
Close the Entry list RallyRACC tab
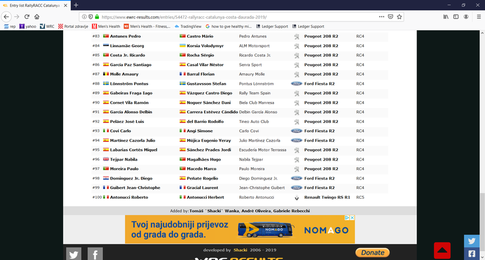(x=65, y=5)
